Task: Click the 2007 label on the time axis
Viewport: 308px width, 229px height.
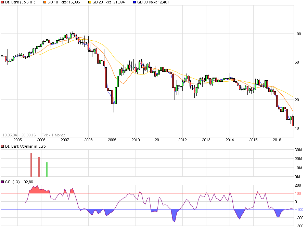Action: [x=65, y=140]
